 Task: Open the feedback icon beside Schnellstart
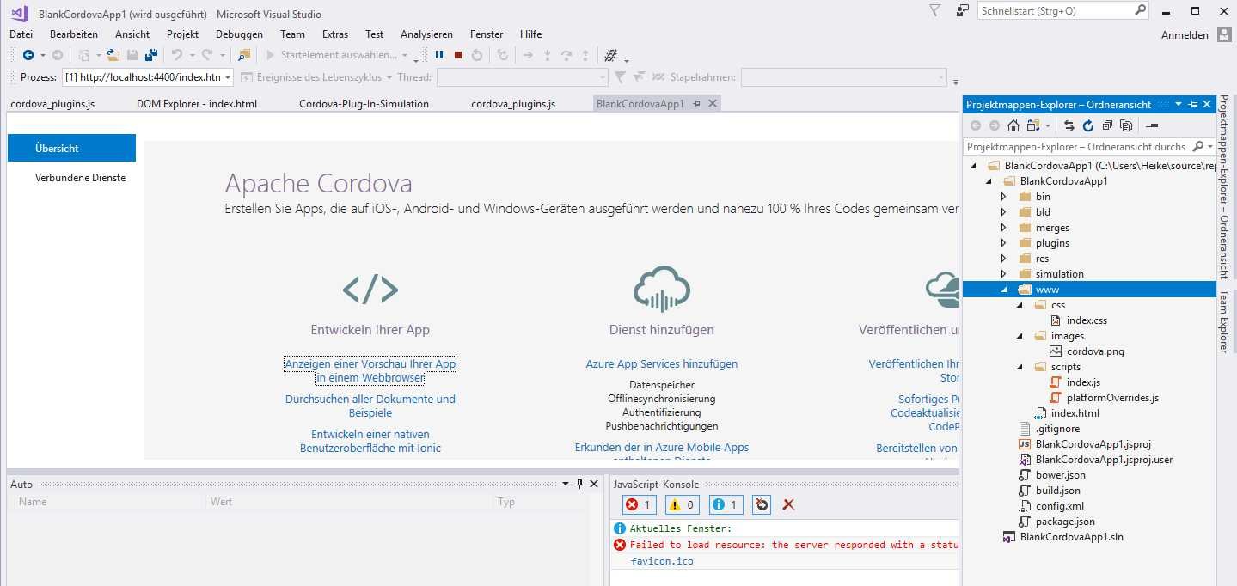click(x=963, y=10)
